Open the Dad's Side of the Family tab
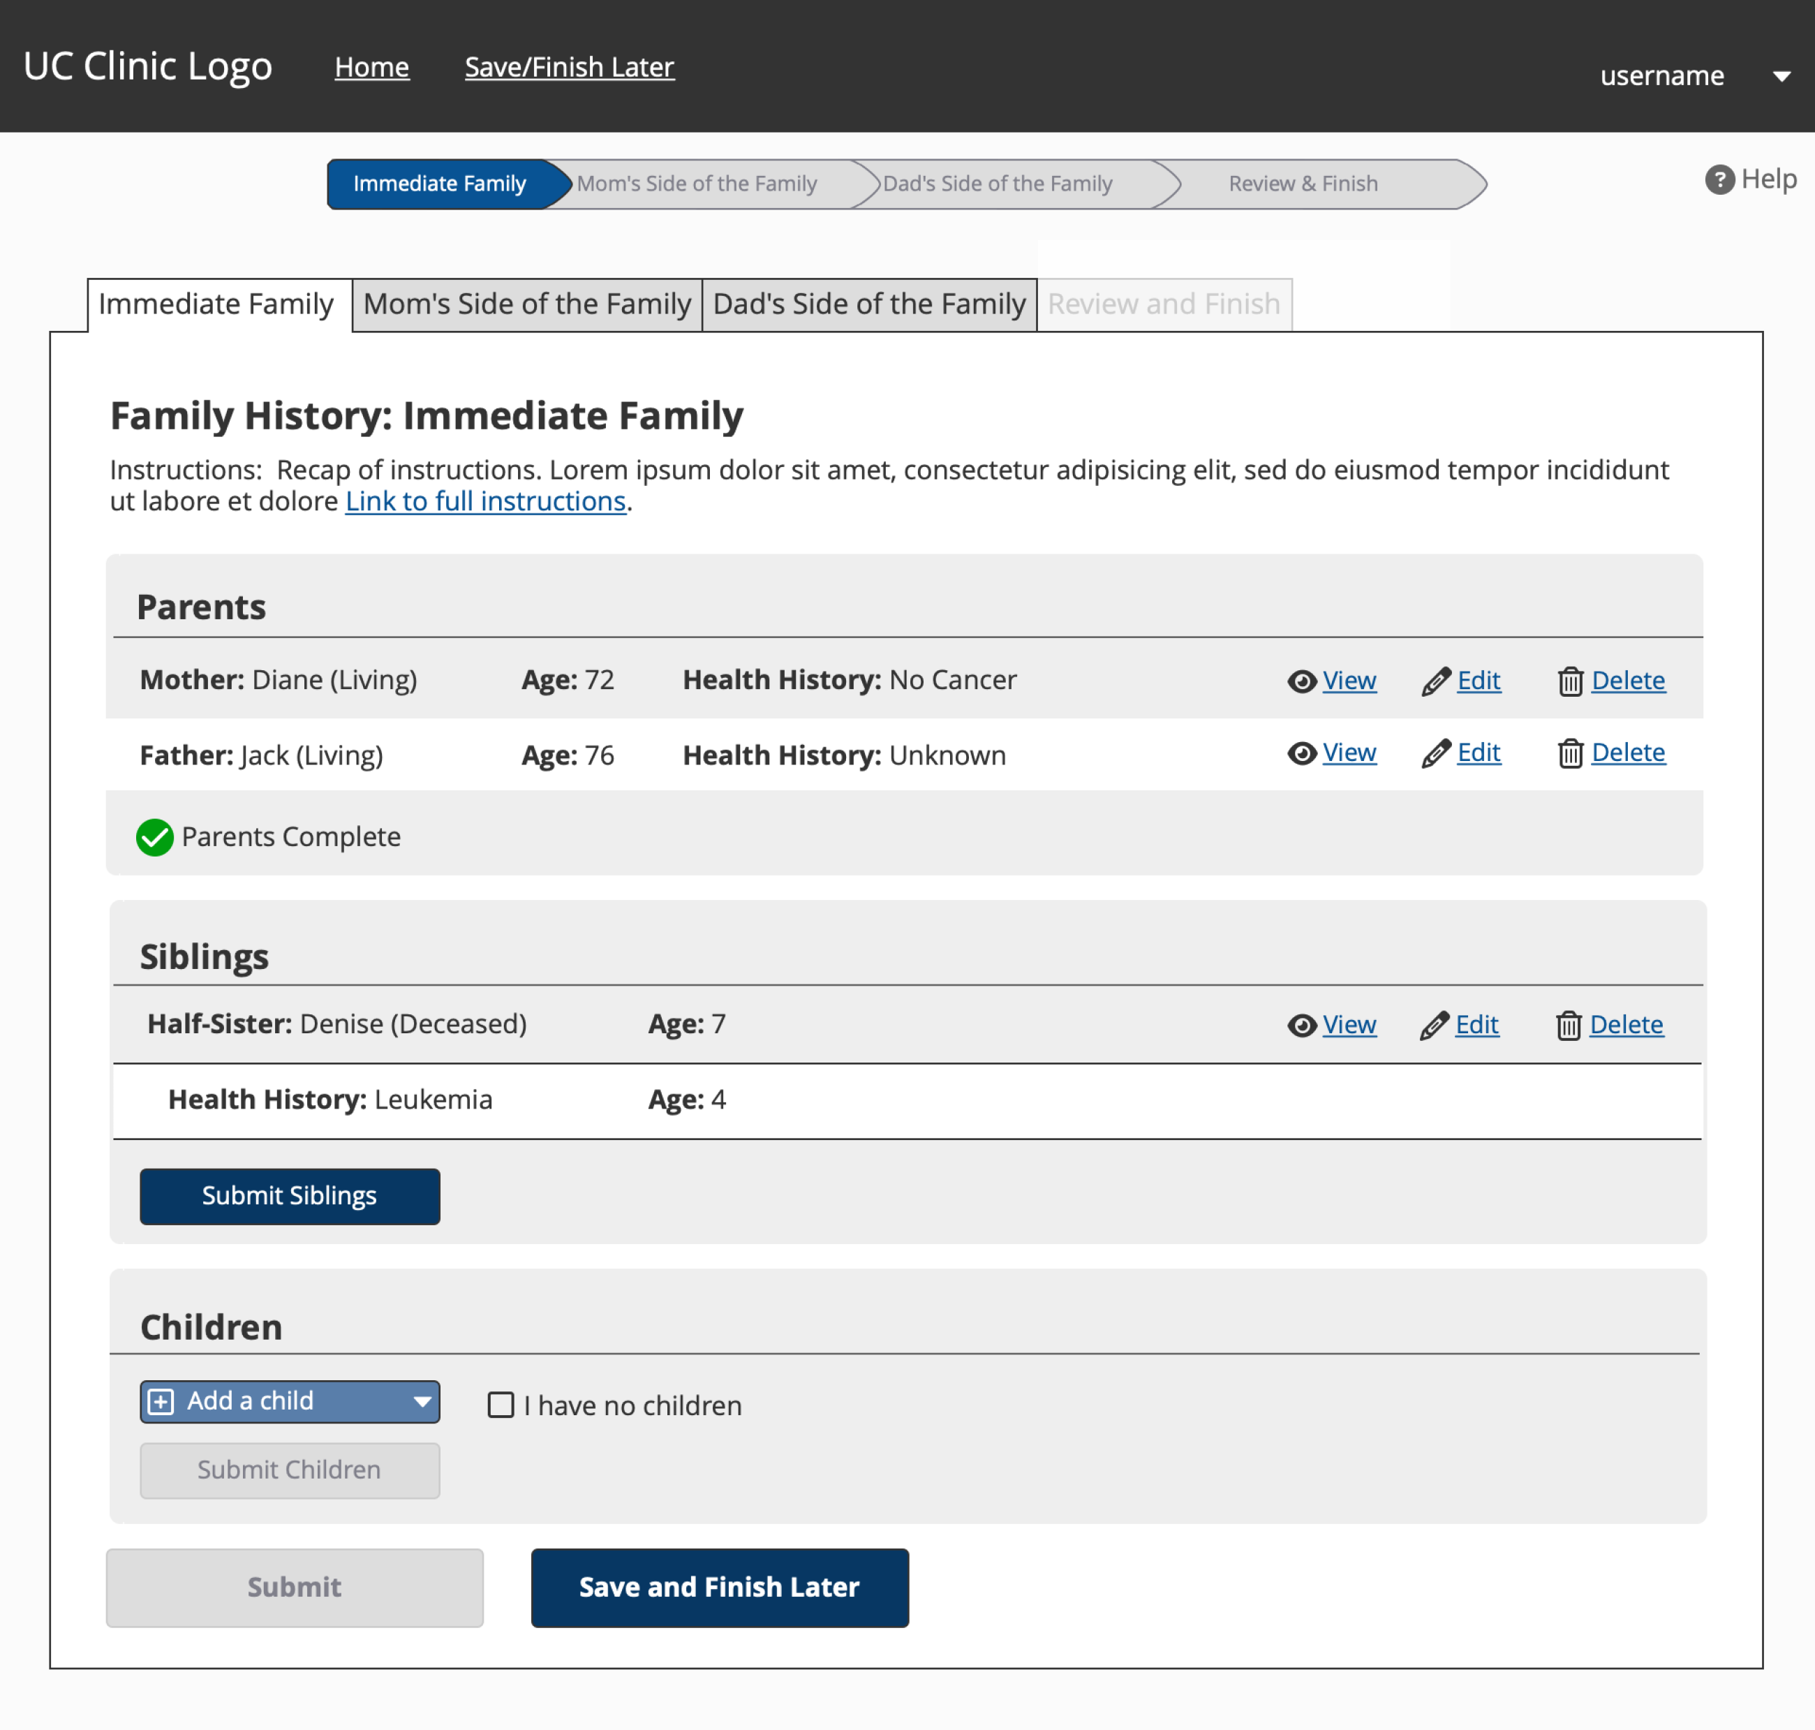Viewport: 1815px width, 1730px height. 869,304
